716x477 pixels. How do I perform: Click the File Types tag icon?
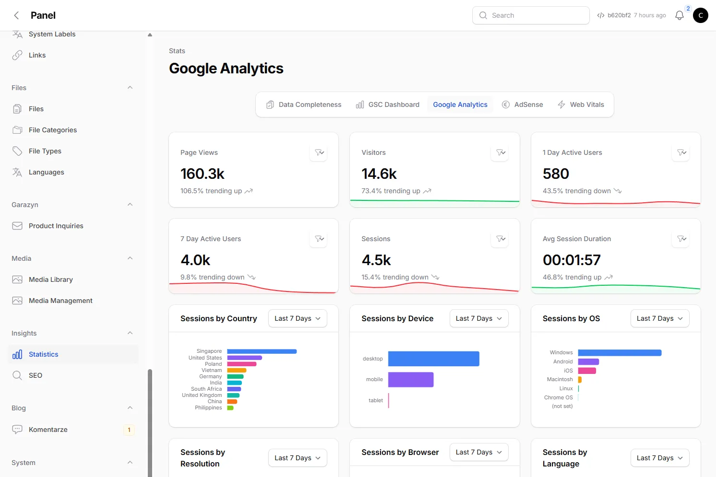(x=17, y=151)
